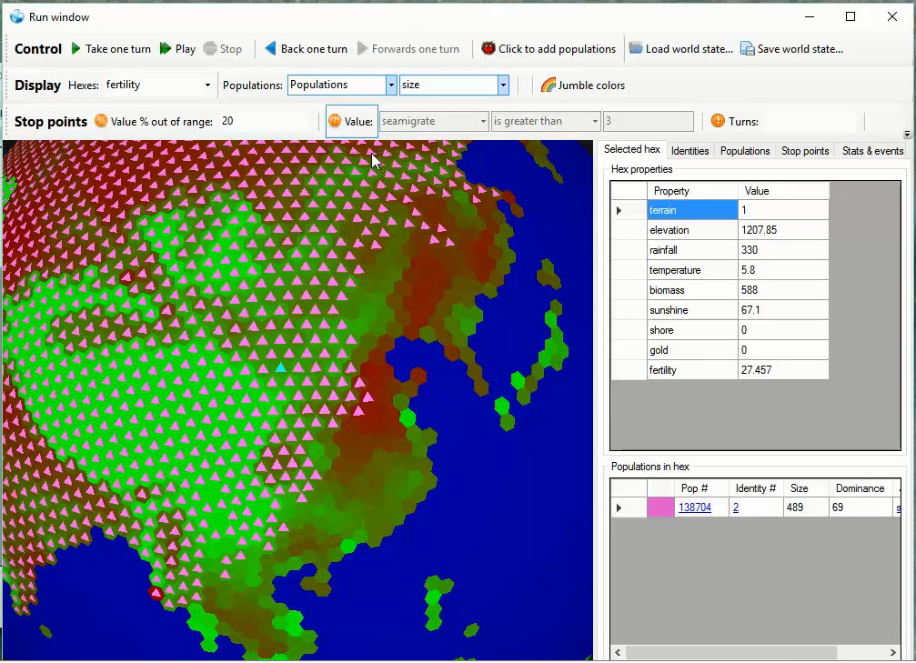Go back one turn in simulation
The image size is (916, 663).
pos(306,49)
